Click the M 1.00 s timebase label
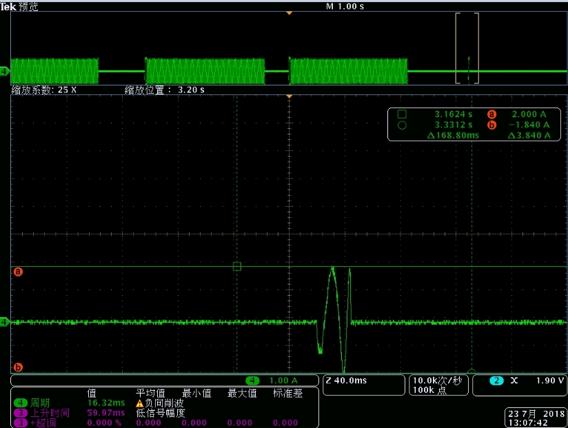Screen dimensions: 568x428 point(345,6)
